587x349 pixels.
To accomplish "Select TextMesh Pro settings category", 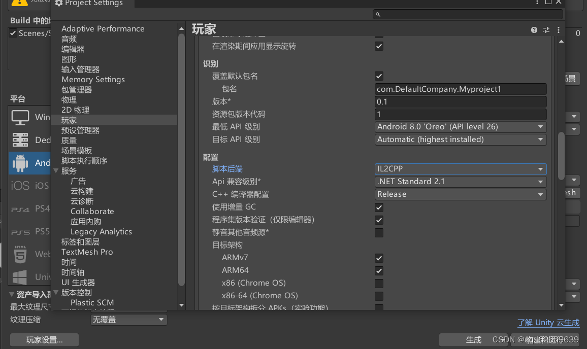I will 87,252.
